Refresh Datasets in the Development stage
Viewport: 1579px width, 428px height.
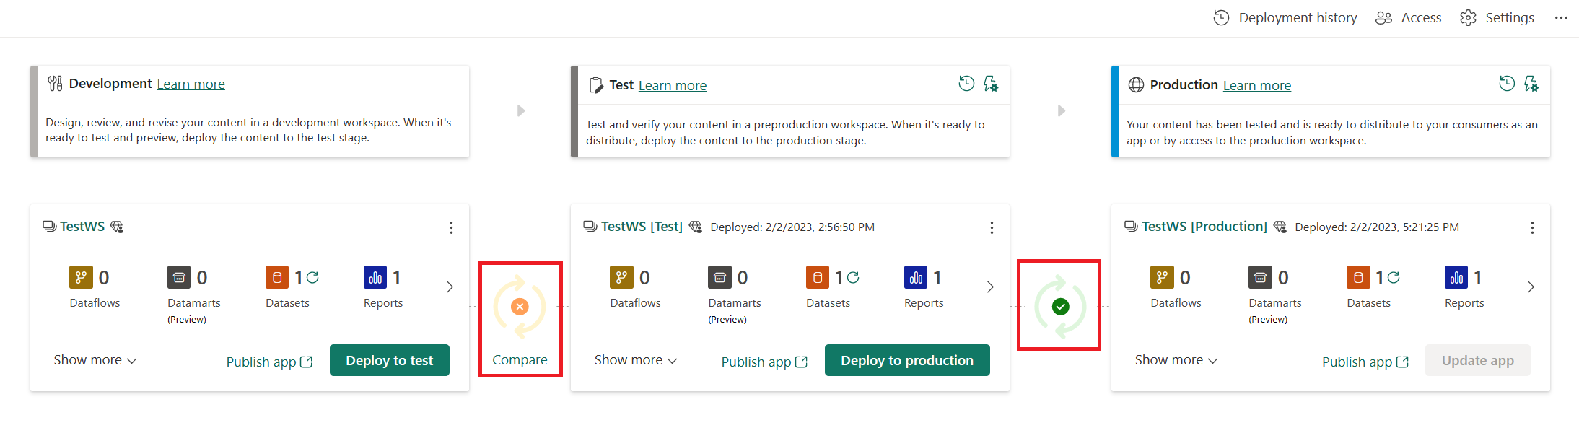(312, 277)
